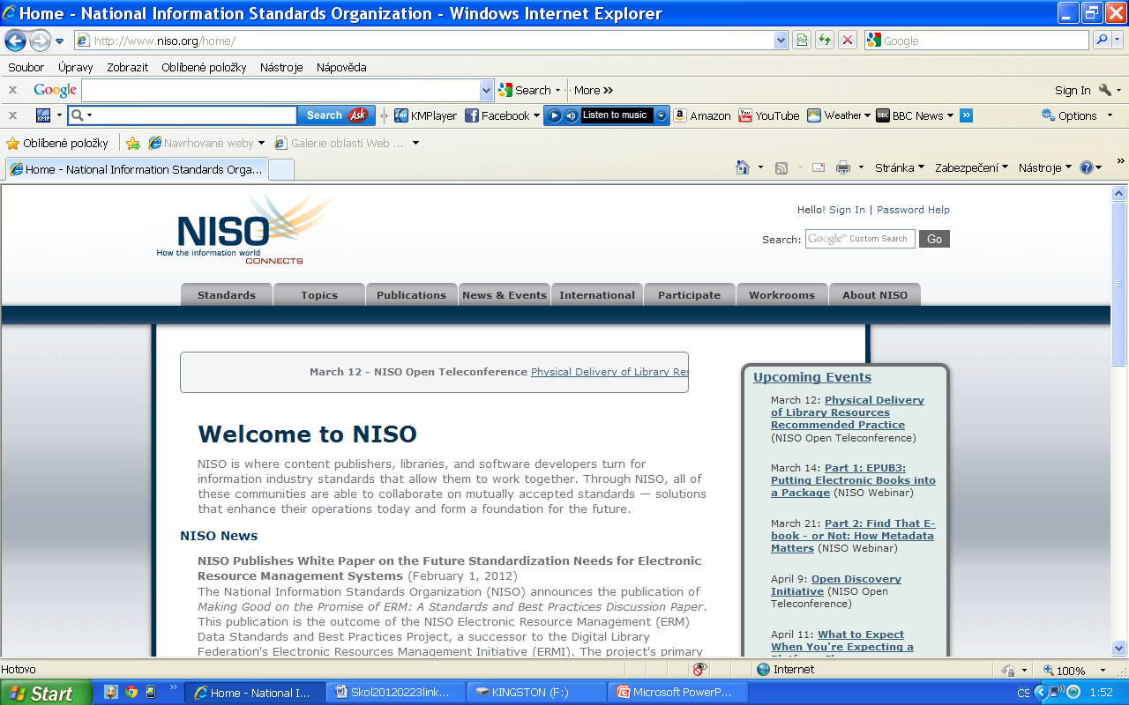Expand the Google toolbar search box dropdown
Viewport: 1129px width, 705px height.
487,90
